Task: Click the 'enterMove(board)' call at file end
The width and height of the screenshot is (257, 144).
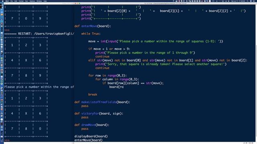Action: click(88, 140)
